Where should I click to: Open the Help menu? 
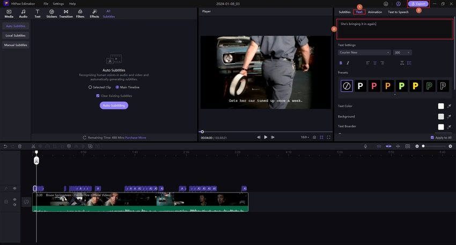[72, 4]
